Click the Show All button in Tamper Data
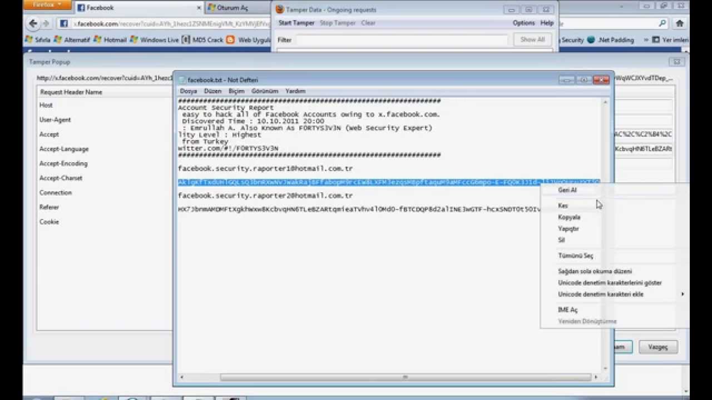 point(532,39)
